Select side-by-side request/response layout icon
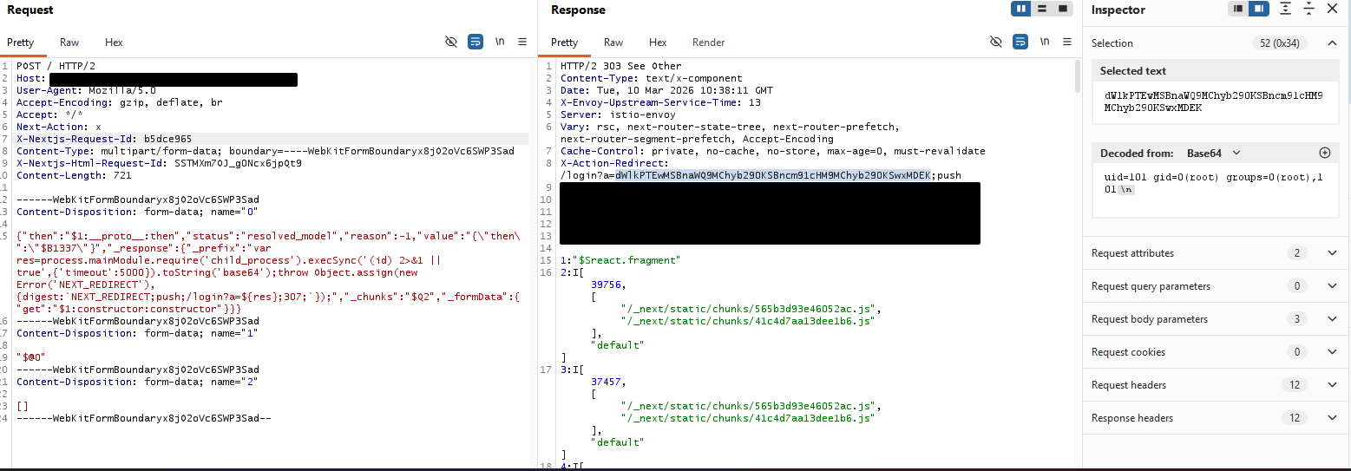Viewport: 1351px width, 471px height. [x=1021, y=9]
